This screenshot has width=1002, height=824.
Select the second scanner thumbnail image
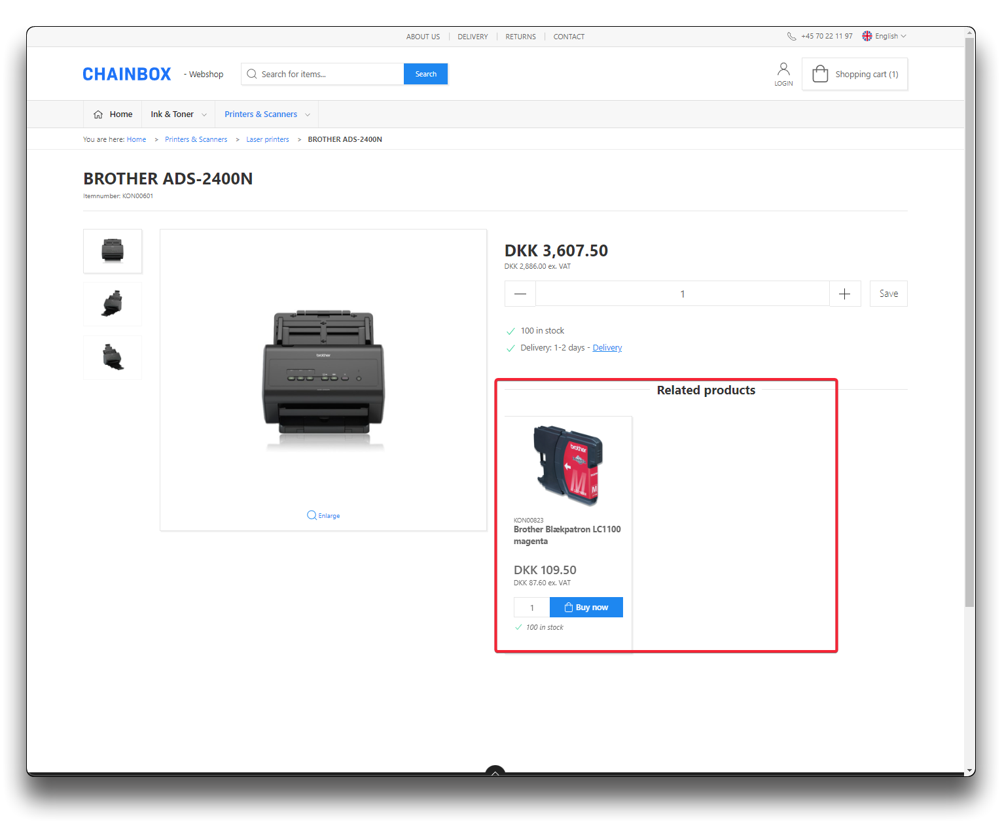pos(113,304)
